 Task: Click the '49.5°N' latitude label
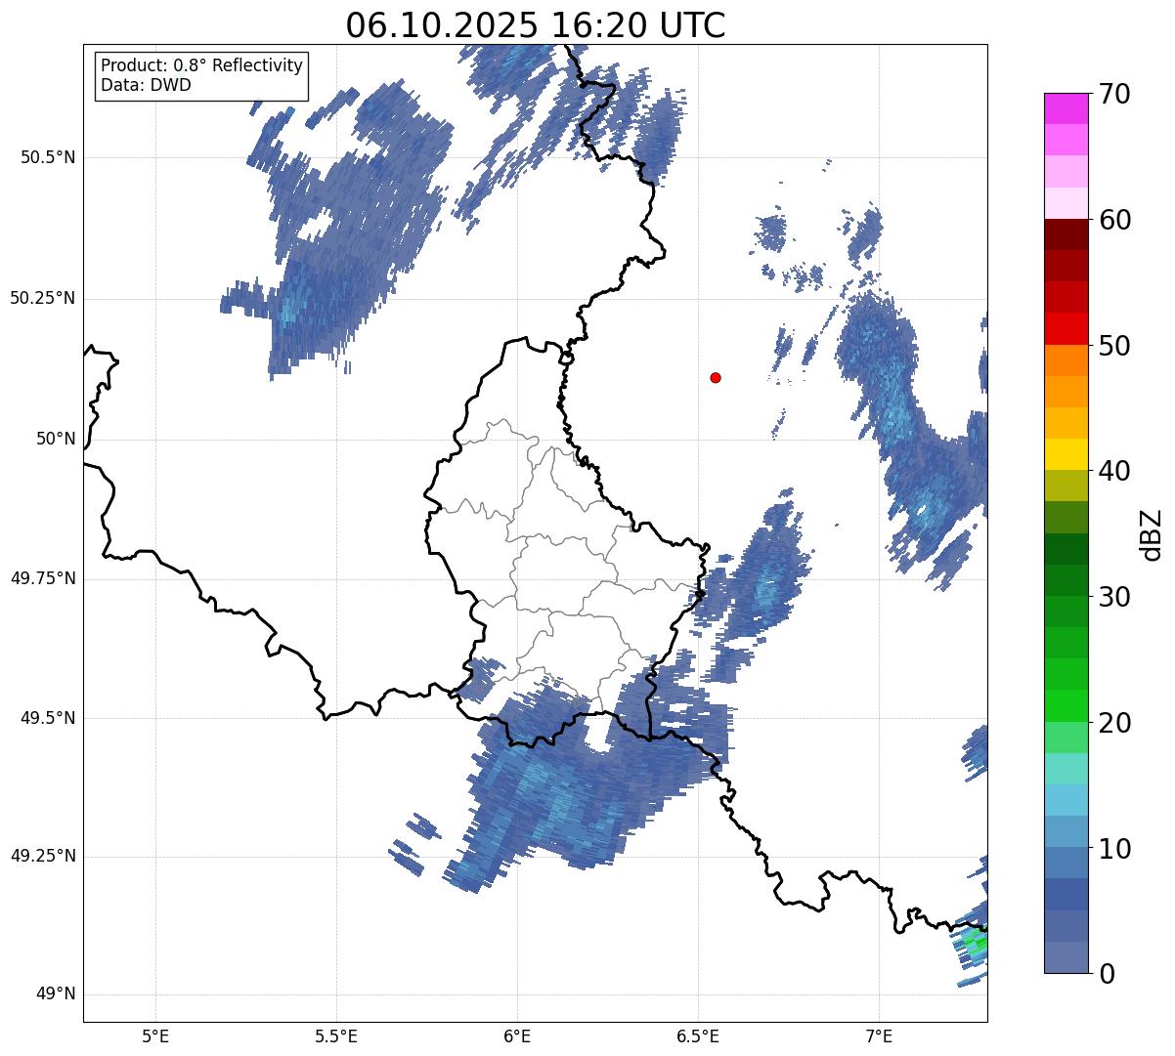click(49, 718)
